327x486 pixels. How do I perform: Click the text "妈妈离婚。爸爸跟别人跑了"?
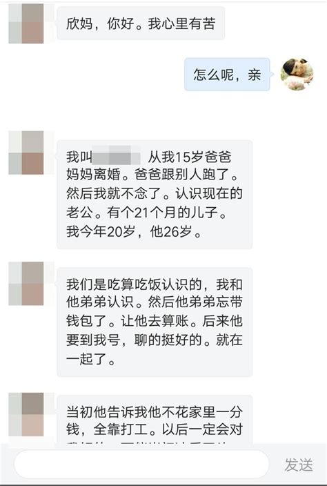pos(152,175)
